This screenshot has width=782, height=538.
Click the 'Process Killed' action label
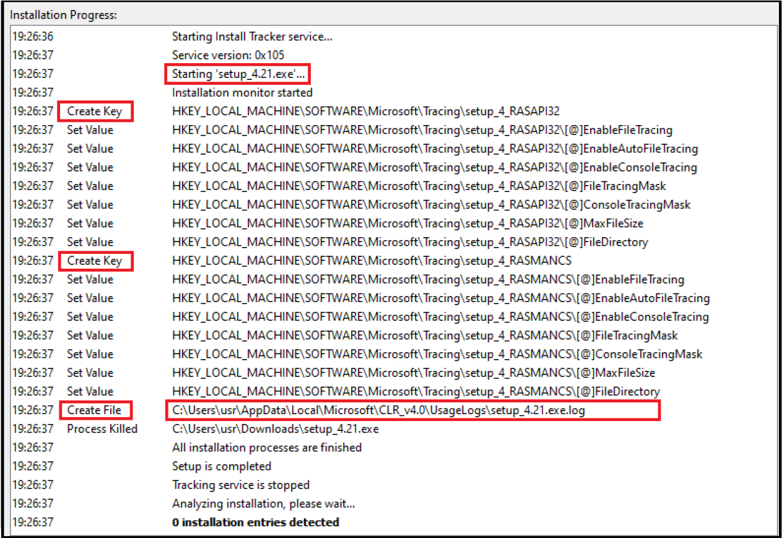pyautogui.click(x=102, y=428)
